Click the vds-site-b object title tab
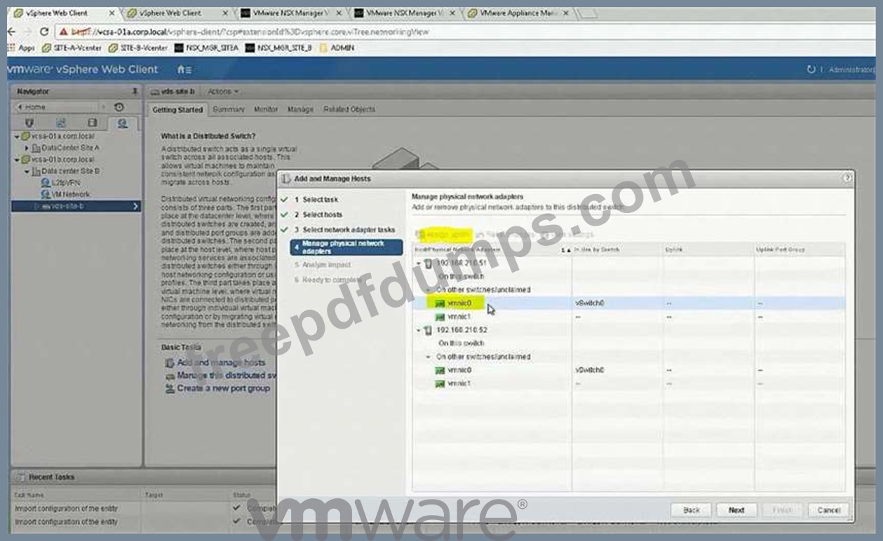The image size is (883, 541). (174, 92)
